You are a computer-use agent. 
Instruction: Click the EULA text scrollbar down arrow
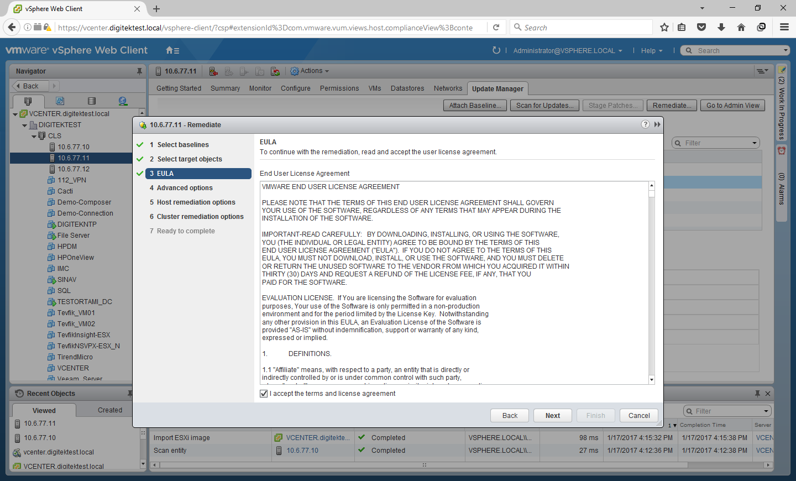tap(652, 380)
